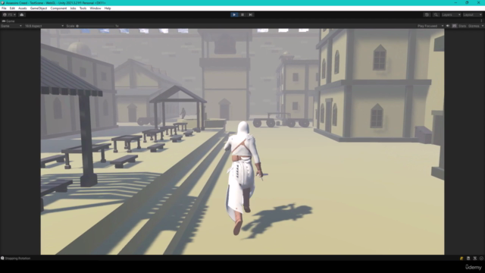Open the GameObject menu
485x273 pixels.
[x=39, y=8]
